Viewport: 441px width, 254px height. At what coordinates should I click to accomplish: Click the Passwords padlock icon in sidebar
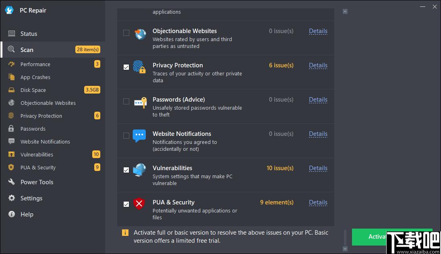coord(11,128)
